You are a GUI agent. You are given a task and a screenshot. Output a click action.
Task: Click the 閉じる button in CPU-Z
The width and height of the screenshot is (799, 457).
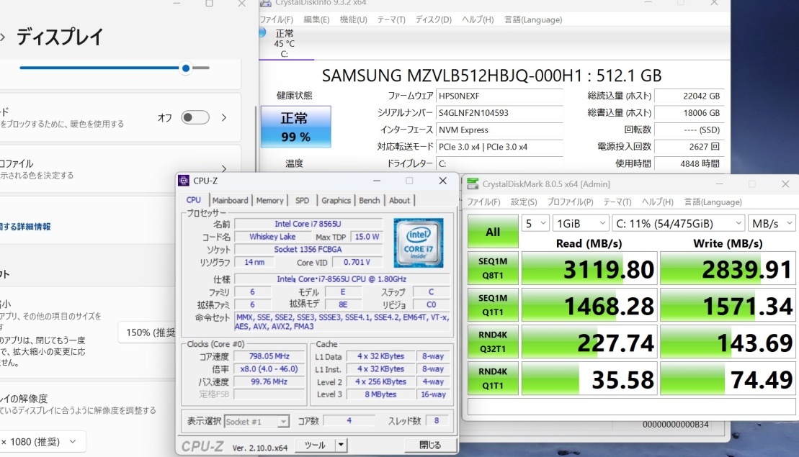click(x=429, y=445)
